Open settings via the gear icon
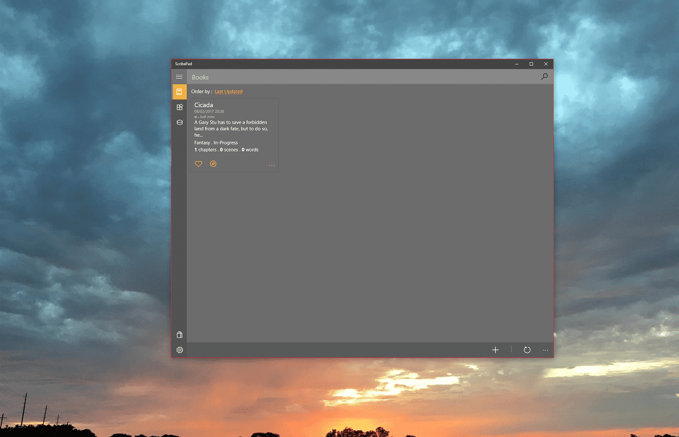 point(179,350)
